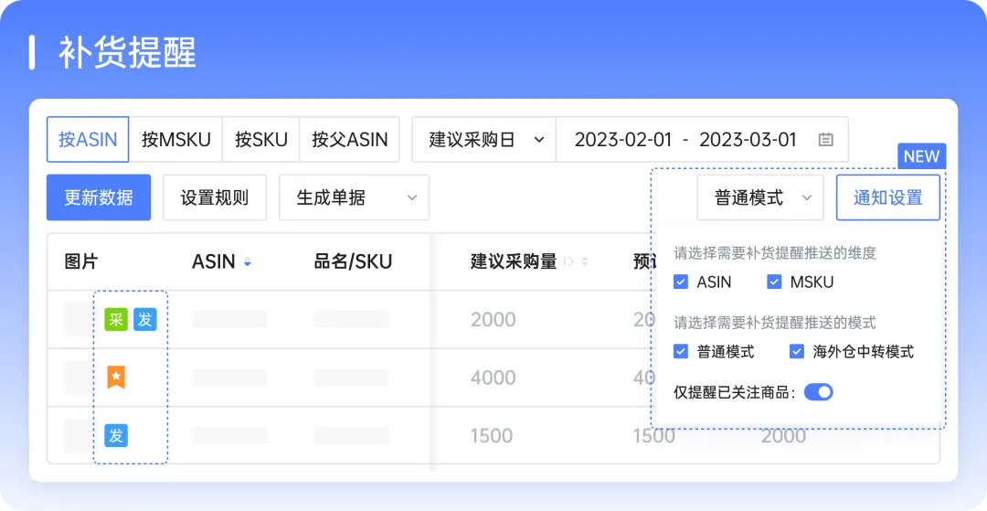Screen dimensions: 987x511
Task: Switch to the 按SKU tab
Action: (x=260, y=139)
